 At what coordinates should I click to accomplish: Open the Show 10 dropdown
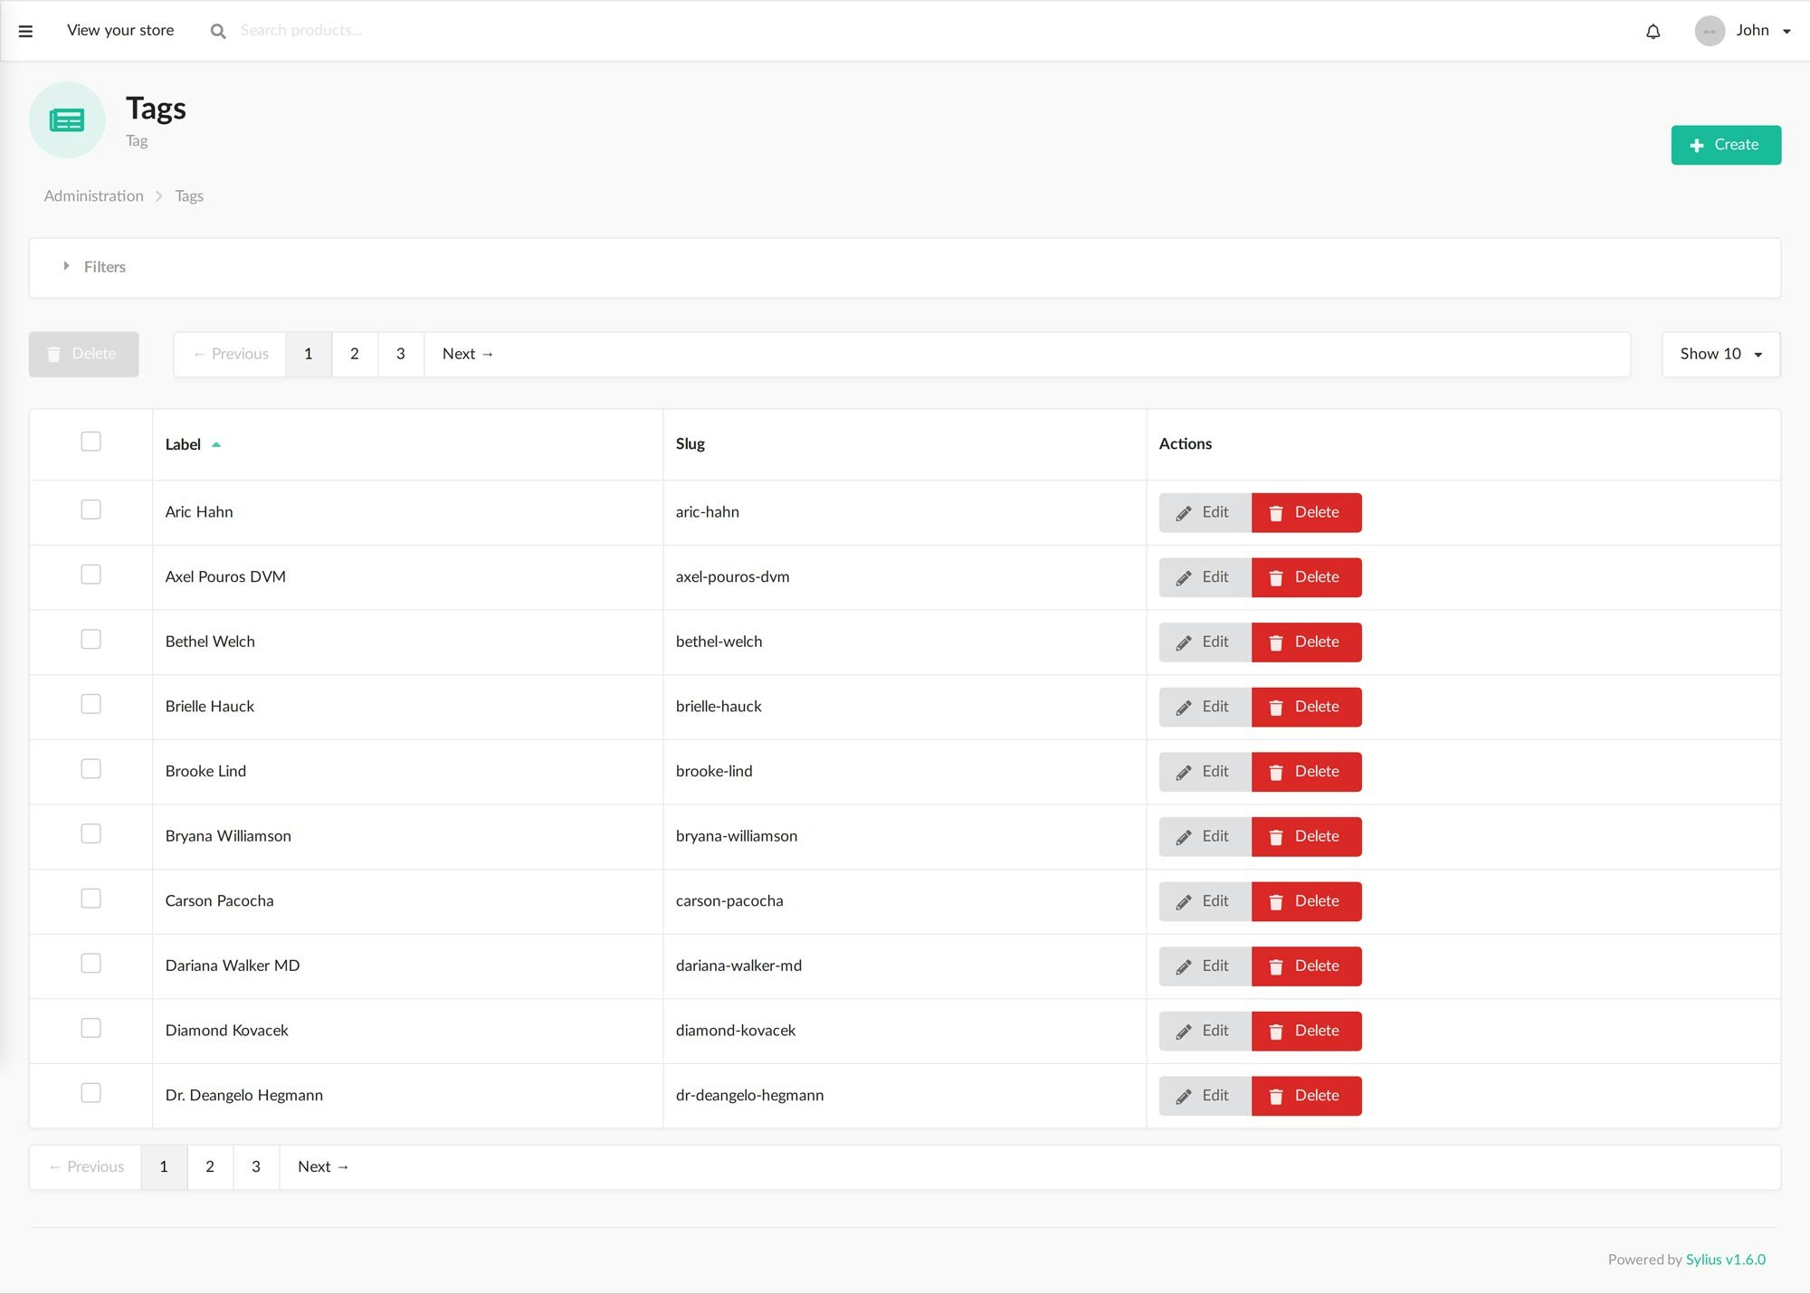[1719, 354]
